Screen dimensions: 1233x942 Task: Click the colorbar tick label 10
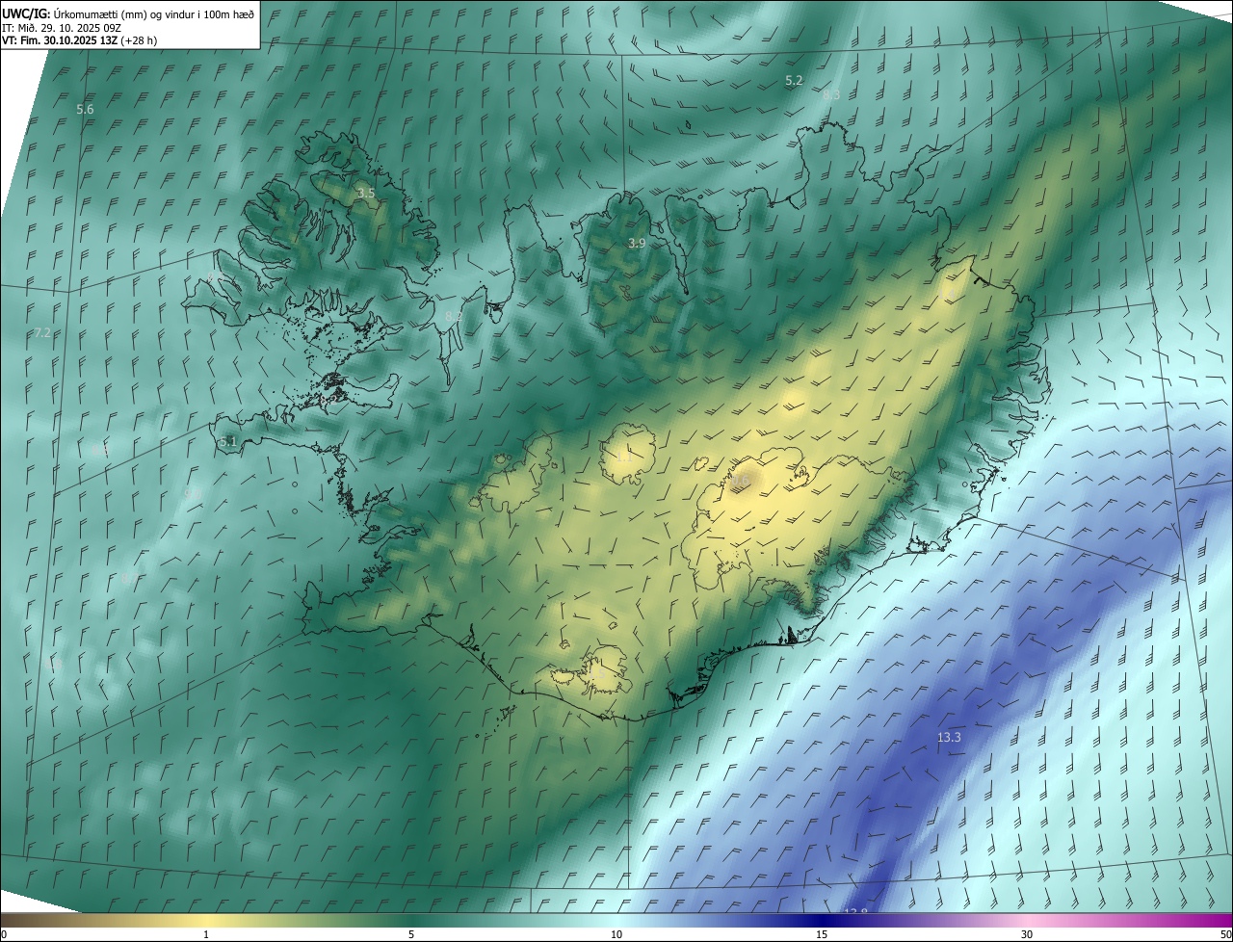tap(616, 935)
